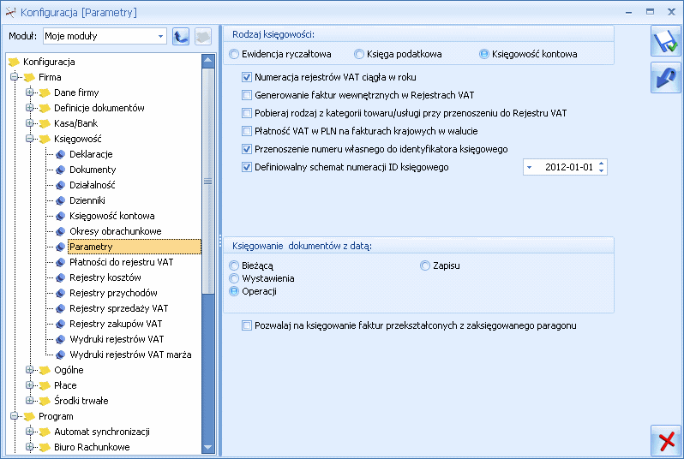Screen dimensions: 684x459
Task: Open Rejestry sprzedaży VAT tree item
Action: (x=118, y=308)
